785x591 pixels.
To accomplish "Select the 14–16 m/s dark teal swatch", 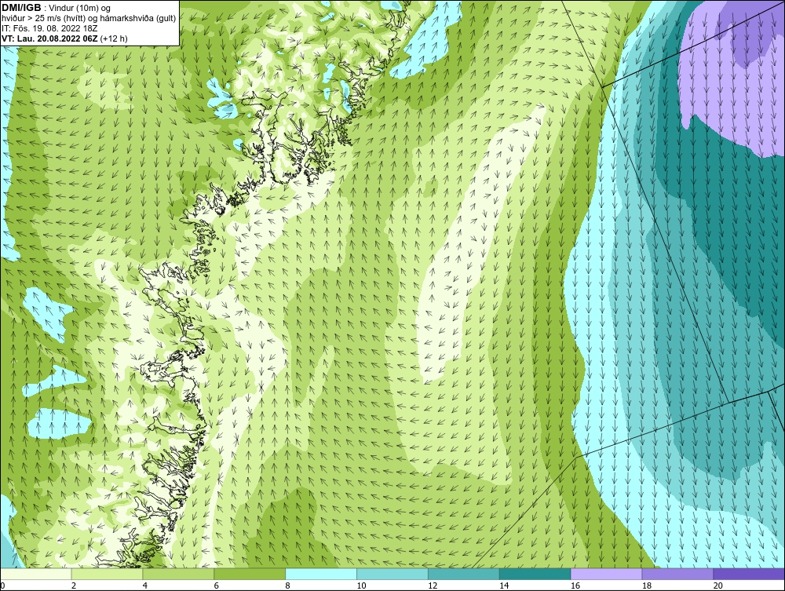I will click(535, 574).
